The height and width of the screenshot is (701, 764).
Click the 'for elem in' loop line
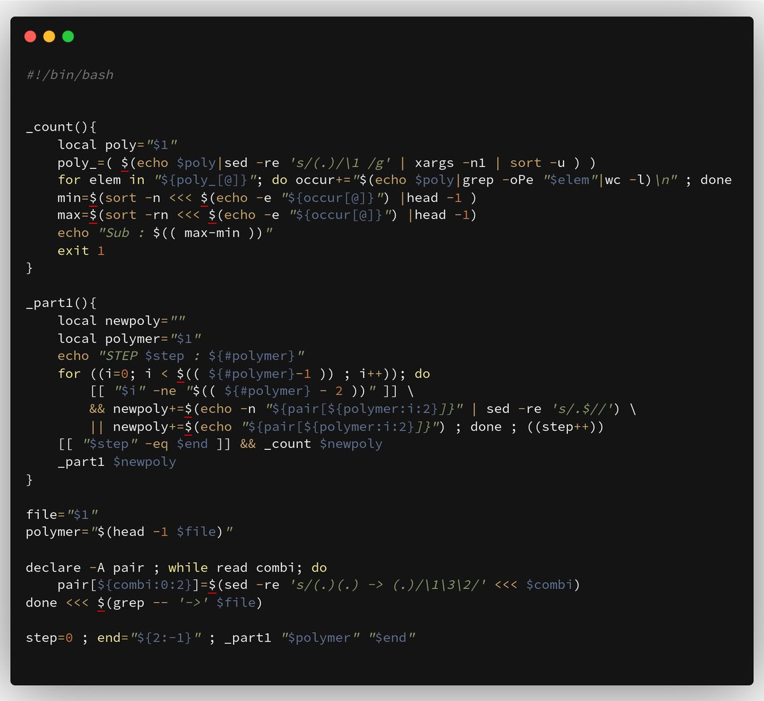[395, 180]
